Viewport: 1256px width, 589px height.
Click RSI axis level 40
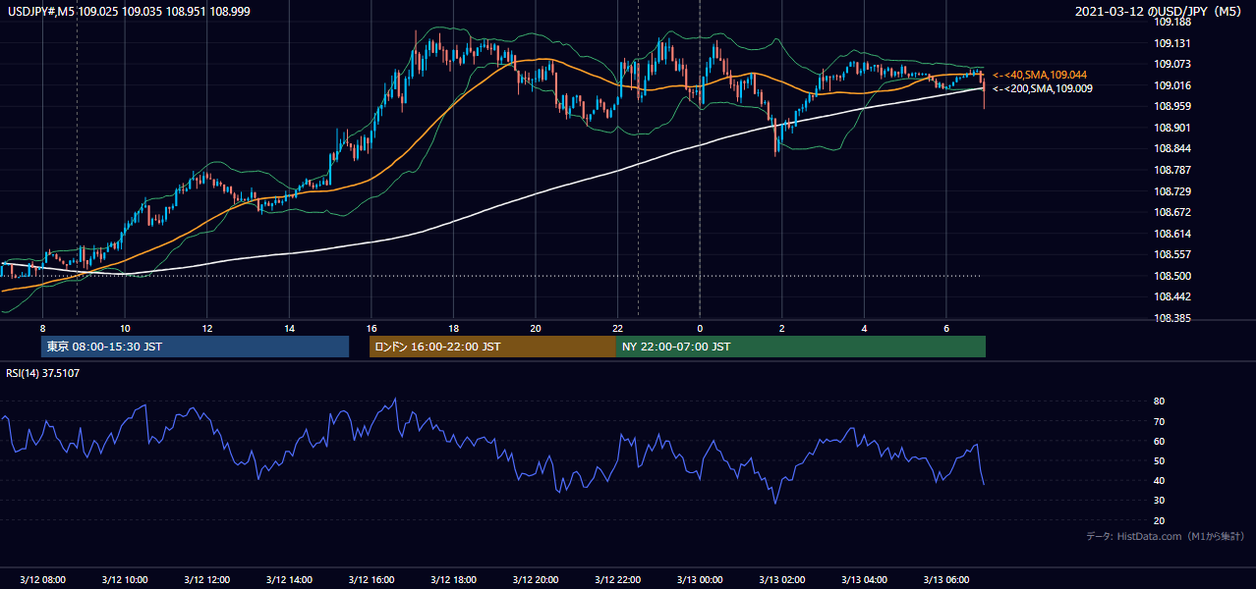click(x=1159, y=480)
